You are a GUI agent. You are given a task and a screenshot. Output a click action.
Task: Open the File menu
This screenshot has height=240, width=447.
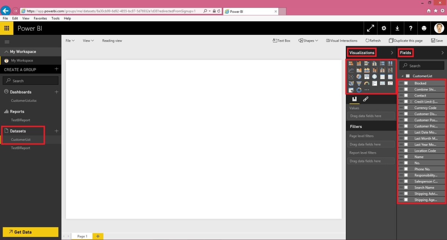click(70, 40)
